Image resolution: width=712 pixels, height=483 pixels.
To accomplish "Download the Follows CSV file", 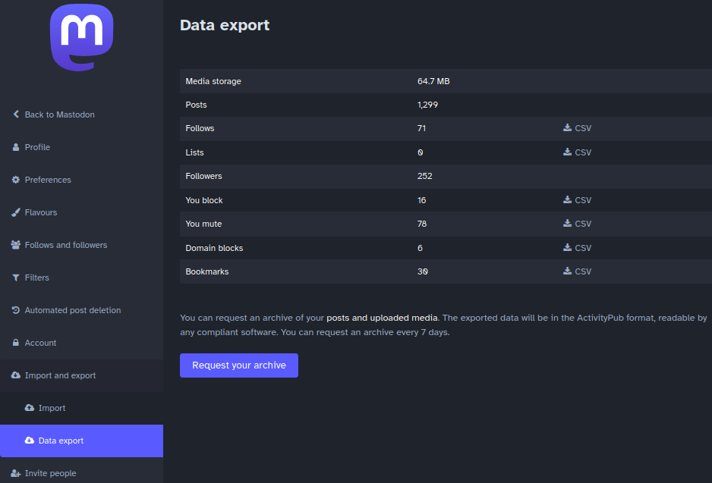I will click(577, 128).
